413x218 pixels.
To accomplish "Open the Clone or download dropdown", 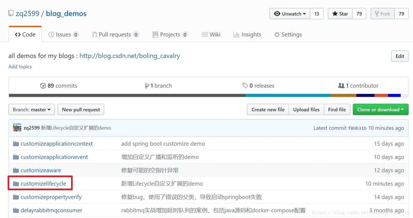I will click(381, 109).
